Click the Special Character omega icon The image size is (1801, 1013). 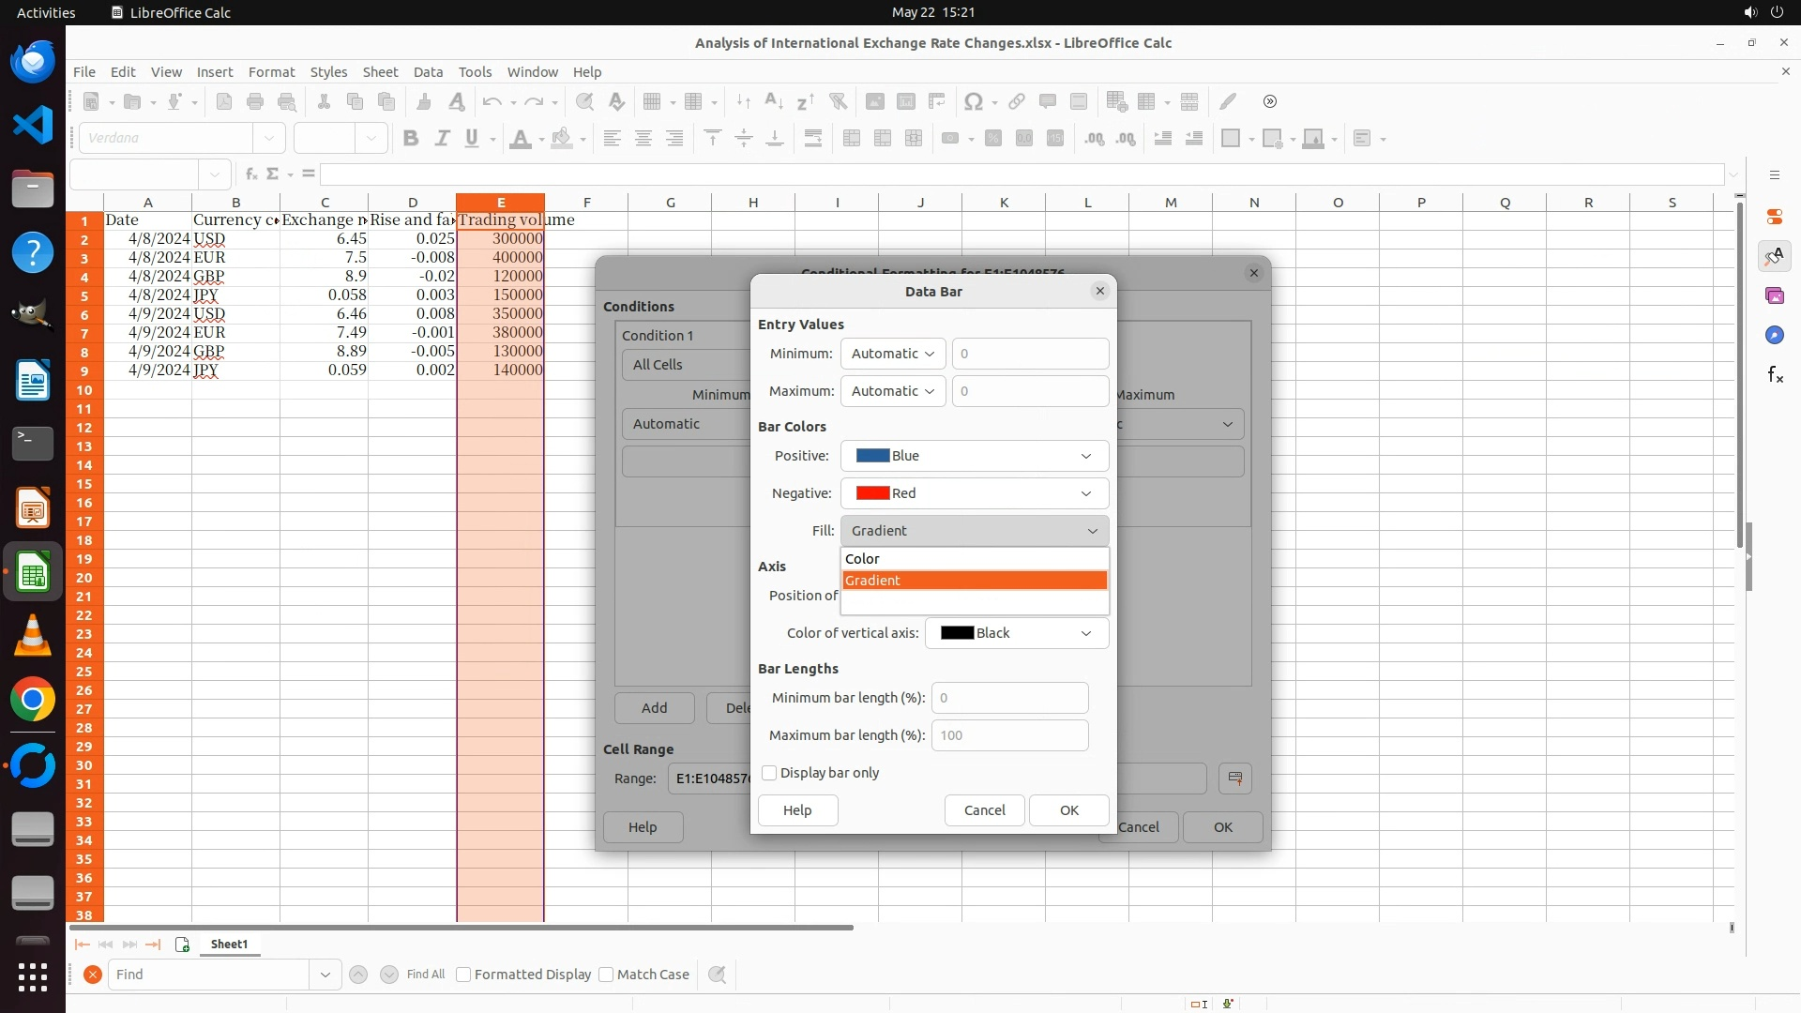[974, 101]
